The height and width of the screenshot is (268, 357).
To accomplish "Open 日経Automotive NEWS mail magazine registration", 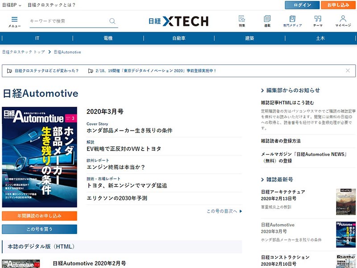I will click(304, 158).
